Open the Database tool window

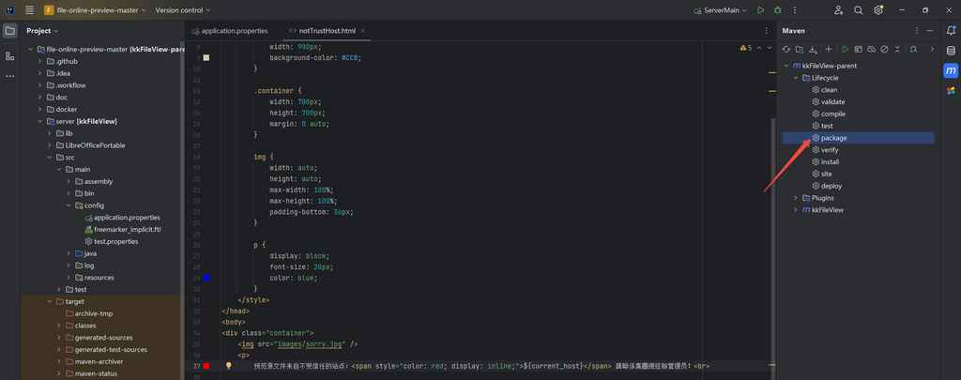(951, 51)
